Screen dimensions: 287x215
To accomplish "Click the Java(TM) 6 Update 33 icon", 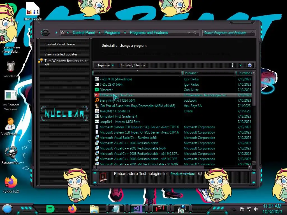I will tap(97, 111).
